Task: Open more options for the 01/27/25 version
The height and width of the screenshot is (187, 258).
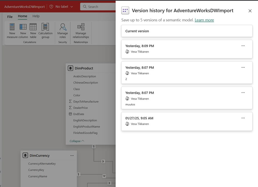Action: (243, 118)
